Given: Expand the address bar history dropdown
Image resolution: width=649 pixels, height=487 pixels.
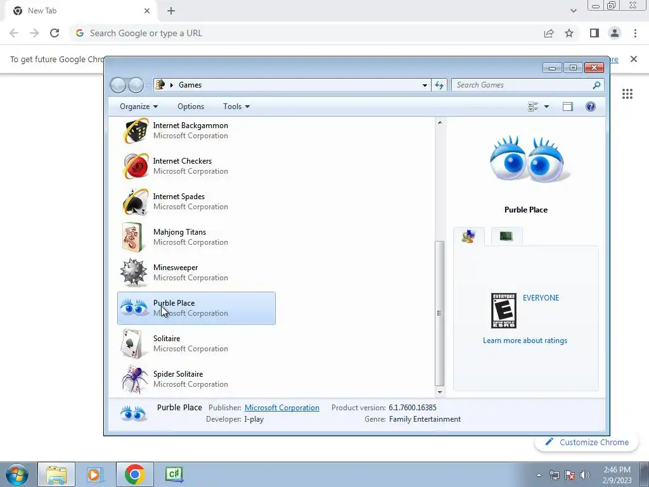Looking at the screenshot, I should click(x=425, y=86).
